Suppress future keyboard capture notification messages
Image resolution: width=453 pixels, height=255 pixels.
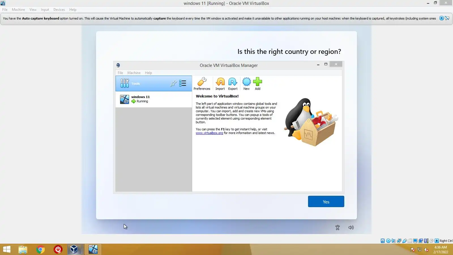pos(447,18)
